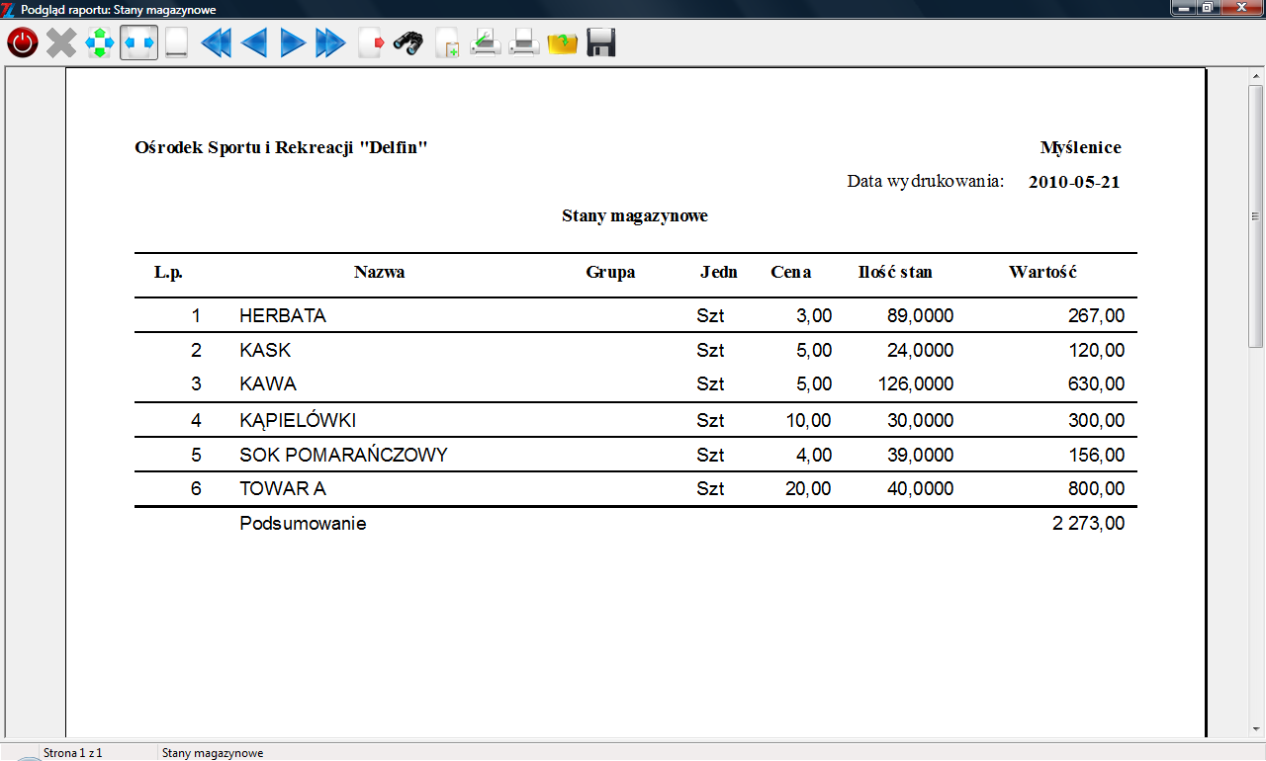Click the quantity 39,0000 for SOK POMARAŃCZOWY

(x=921, y=456)
